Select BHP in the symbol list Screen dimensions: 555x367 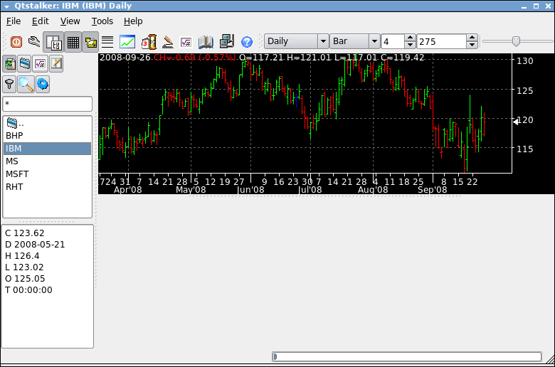click(48, 136)
